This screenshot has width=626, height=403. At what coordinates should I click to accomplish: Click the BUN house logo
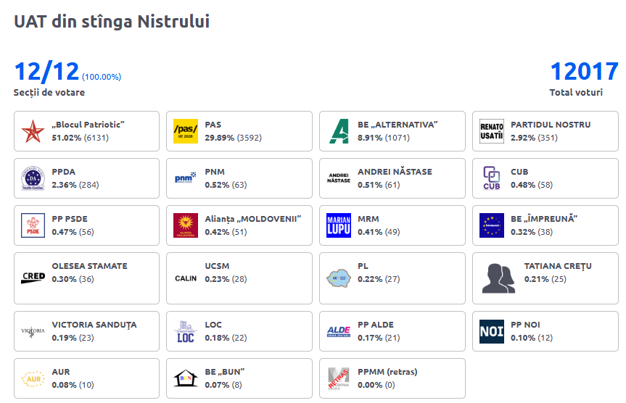[186, 378]
